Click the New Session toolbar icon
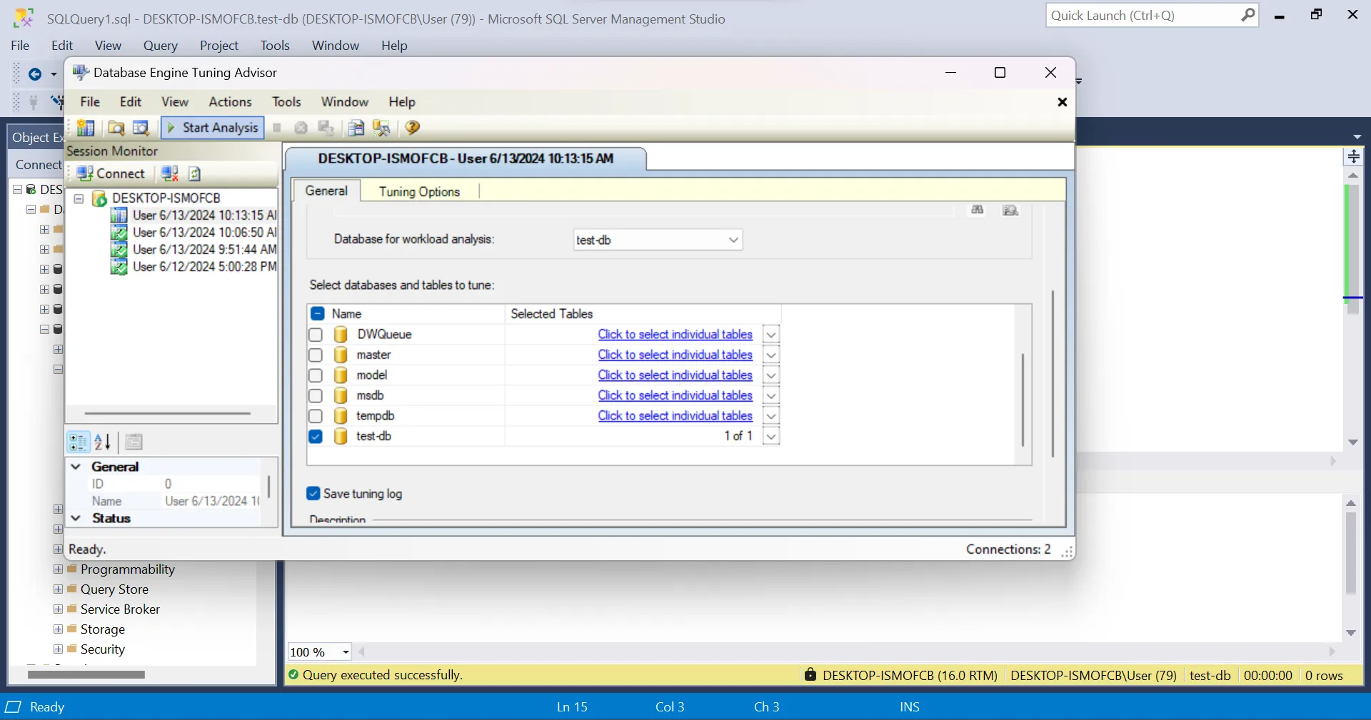This screenshot has width=1371, height=720. [x=86, y=128]
